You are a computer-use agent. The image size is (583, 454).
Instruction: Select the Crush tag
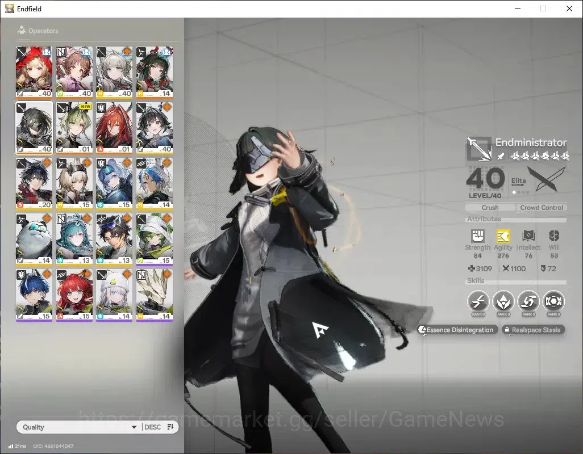point(490,208)
